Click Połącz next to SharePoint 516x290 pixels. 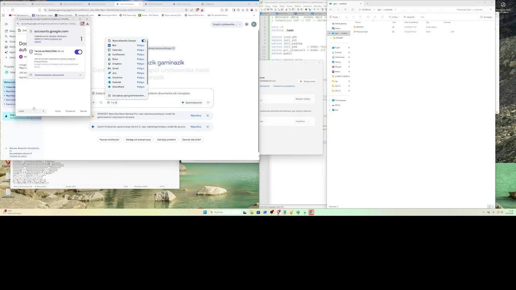click(x=141, y=87)
